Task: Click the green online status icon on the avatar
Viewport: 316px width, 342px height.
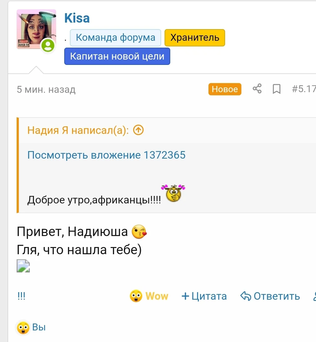Action: [x=48, y=46]
